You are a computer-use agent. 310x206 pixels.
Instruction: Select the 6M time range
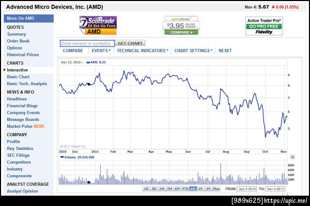point(177,189)
